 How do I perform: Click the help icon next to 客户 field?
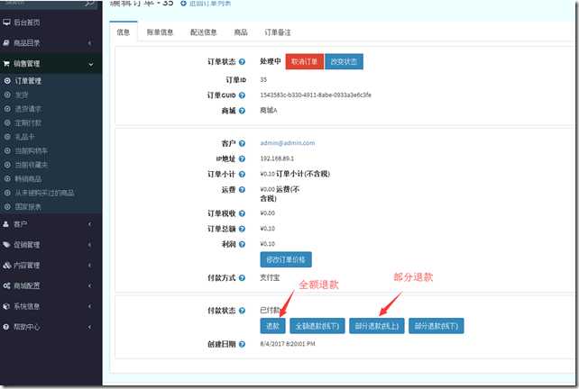242,143
